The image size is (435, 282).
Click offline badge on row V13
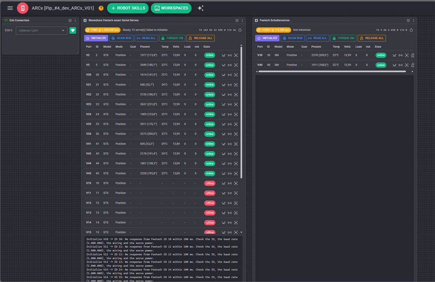tap(210, 213)
